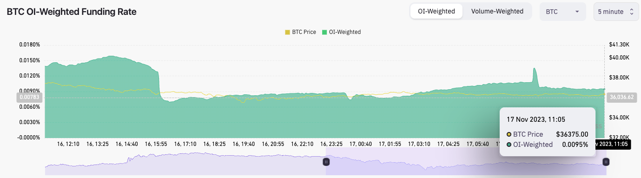Click the 17, 01:55 time axis label
This screenshot has width=641, height=178.
pyautogui.click(x=390, y=144)
